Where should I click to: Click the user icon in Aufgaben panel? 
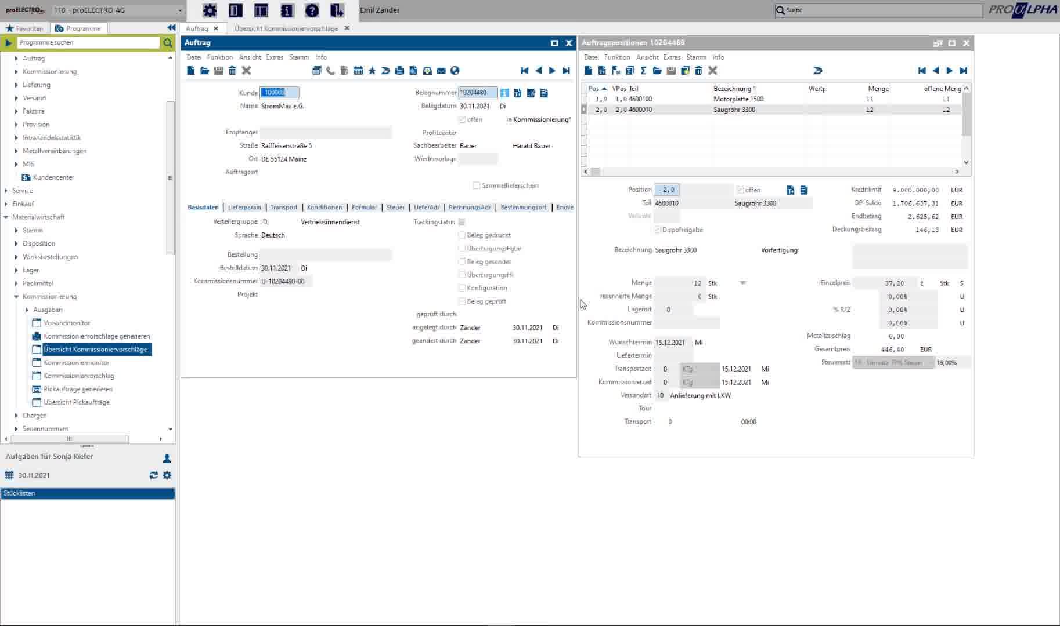click(167, 458)
